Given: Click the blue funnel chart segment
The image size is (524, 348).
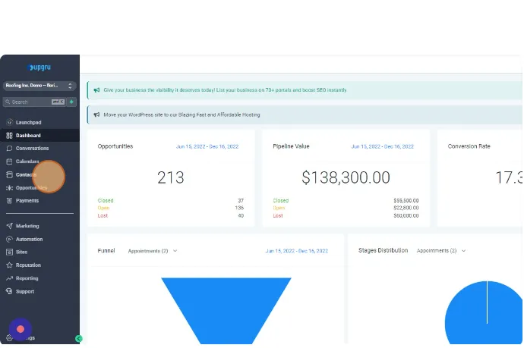Looking at the screenshot, I should pyautogui.click(x=226, y=310).
